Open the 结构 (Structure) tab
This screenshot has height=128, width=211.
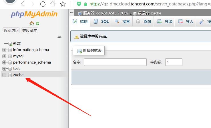click(80, 21)
